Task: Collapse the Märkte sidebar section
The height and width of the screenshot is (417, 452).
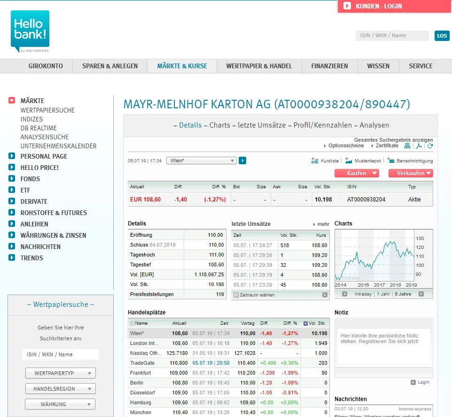Action: pyautogui.click(x=12, y=101)
